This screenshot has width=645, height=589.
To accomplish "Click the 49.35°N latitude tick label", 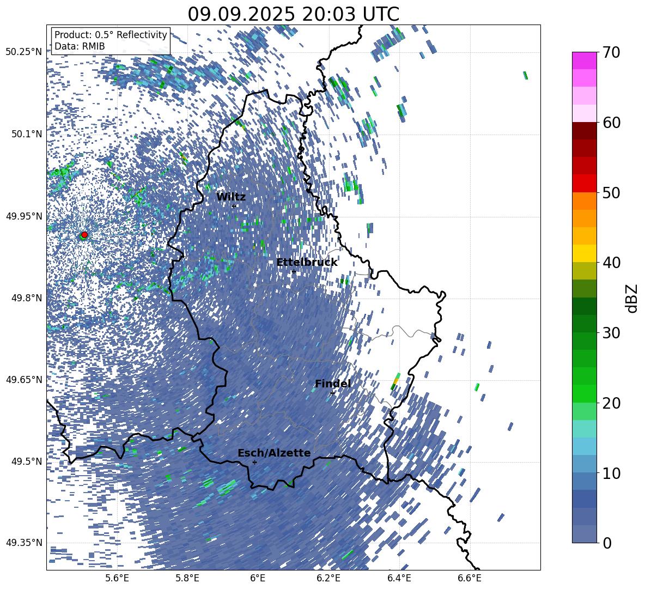I will coord(24,543).
